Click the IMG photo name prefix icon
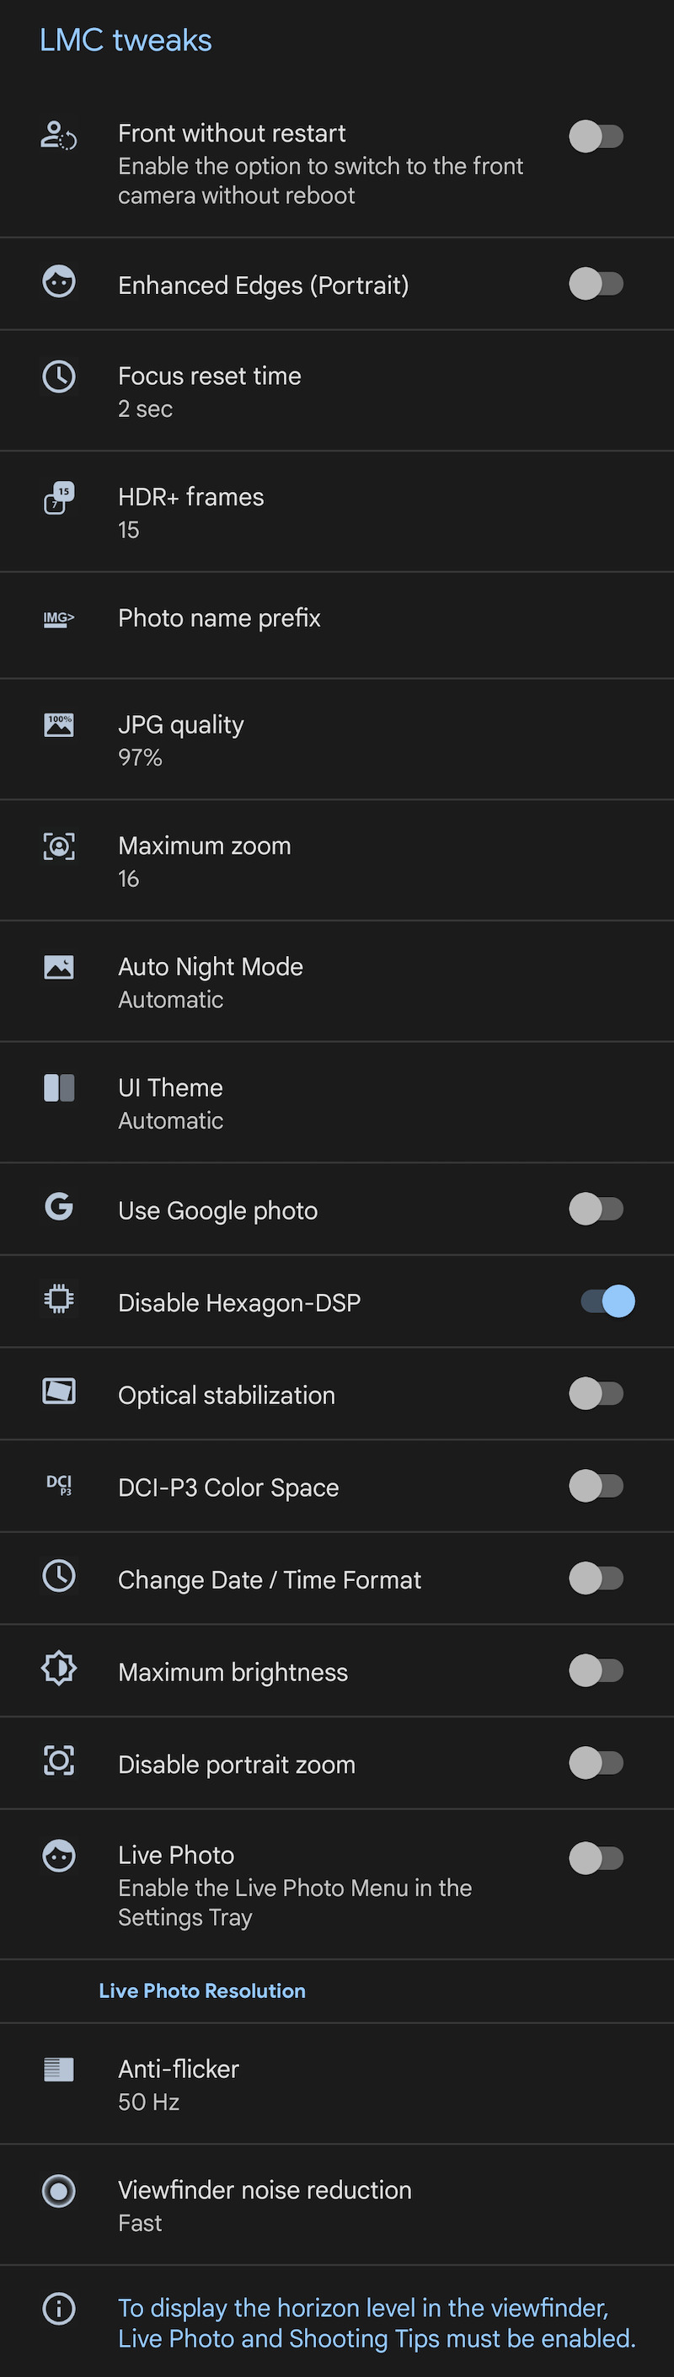 click(x=59, y=618)
